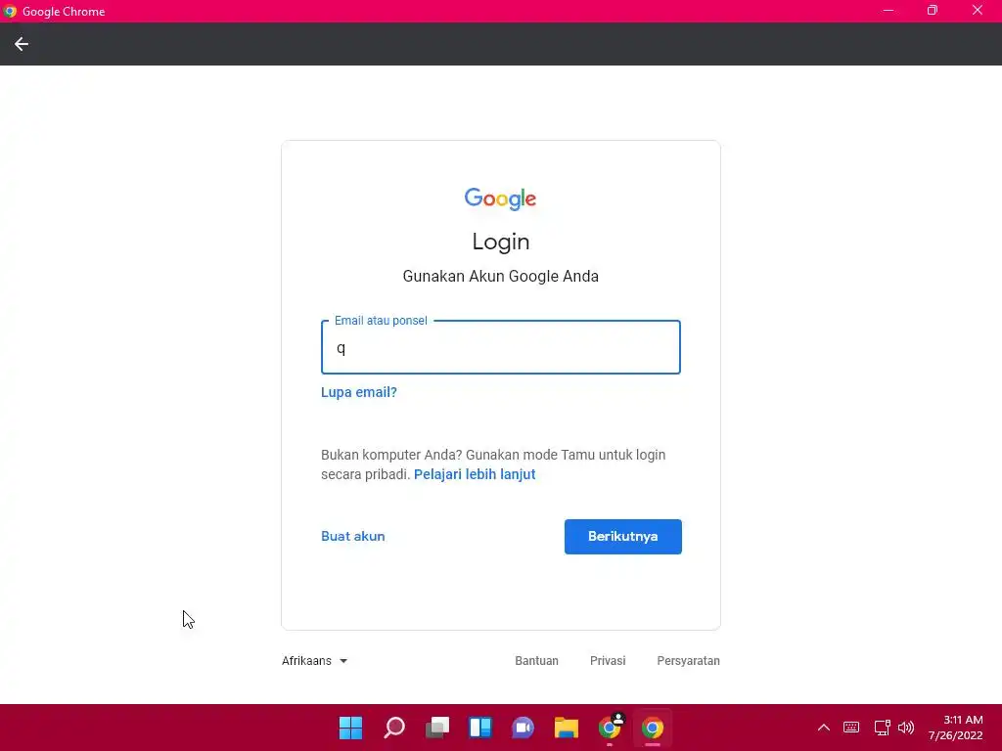Open taskbar Search

point(393,728)
